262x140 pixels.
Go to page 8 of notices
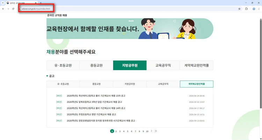click(x=139, y=131)
